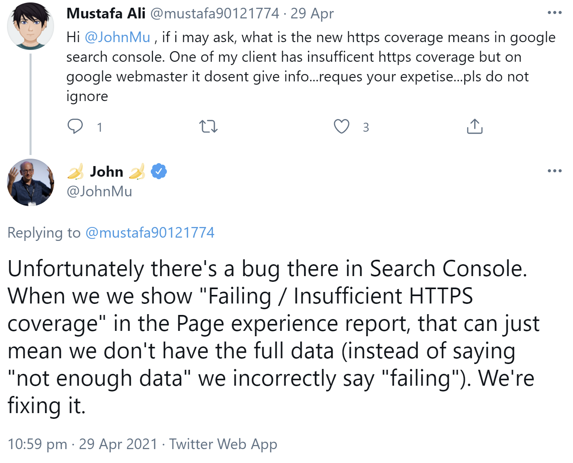The image size is (573, 463).
Task: Like Mustafa Ali's tweet
Action: (342, 127)
